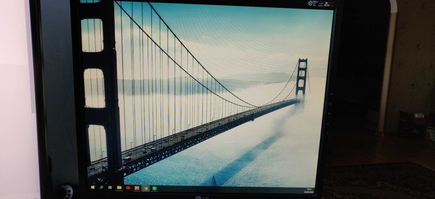Open the green app icon in taskbar
The height and width of the screenshot is (199, 435).
tap(154, 189)
